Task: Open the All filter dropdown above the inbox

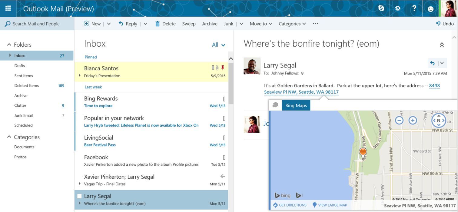Action: 219,45
